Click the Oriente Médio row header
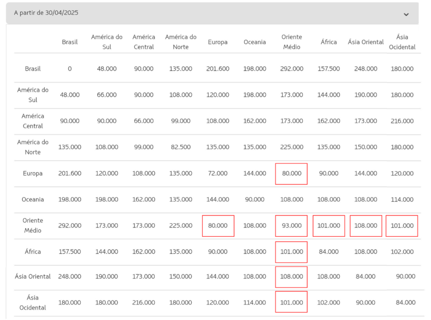Screen dimensions: 431x320 [33, 226]
